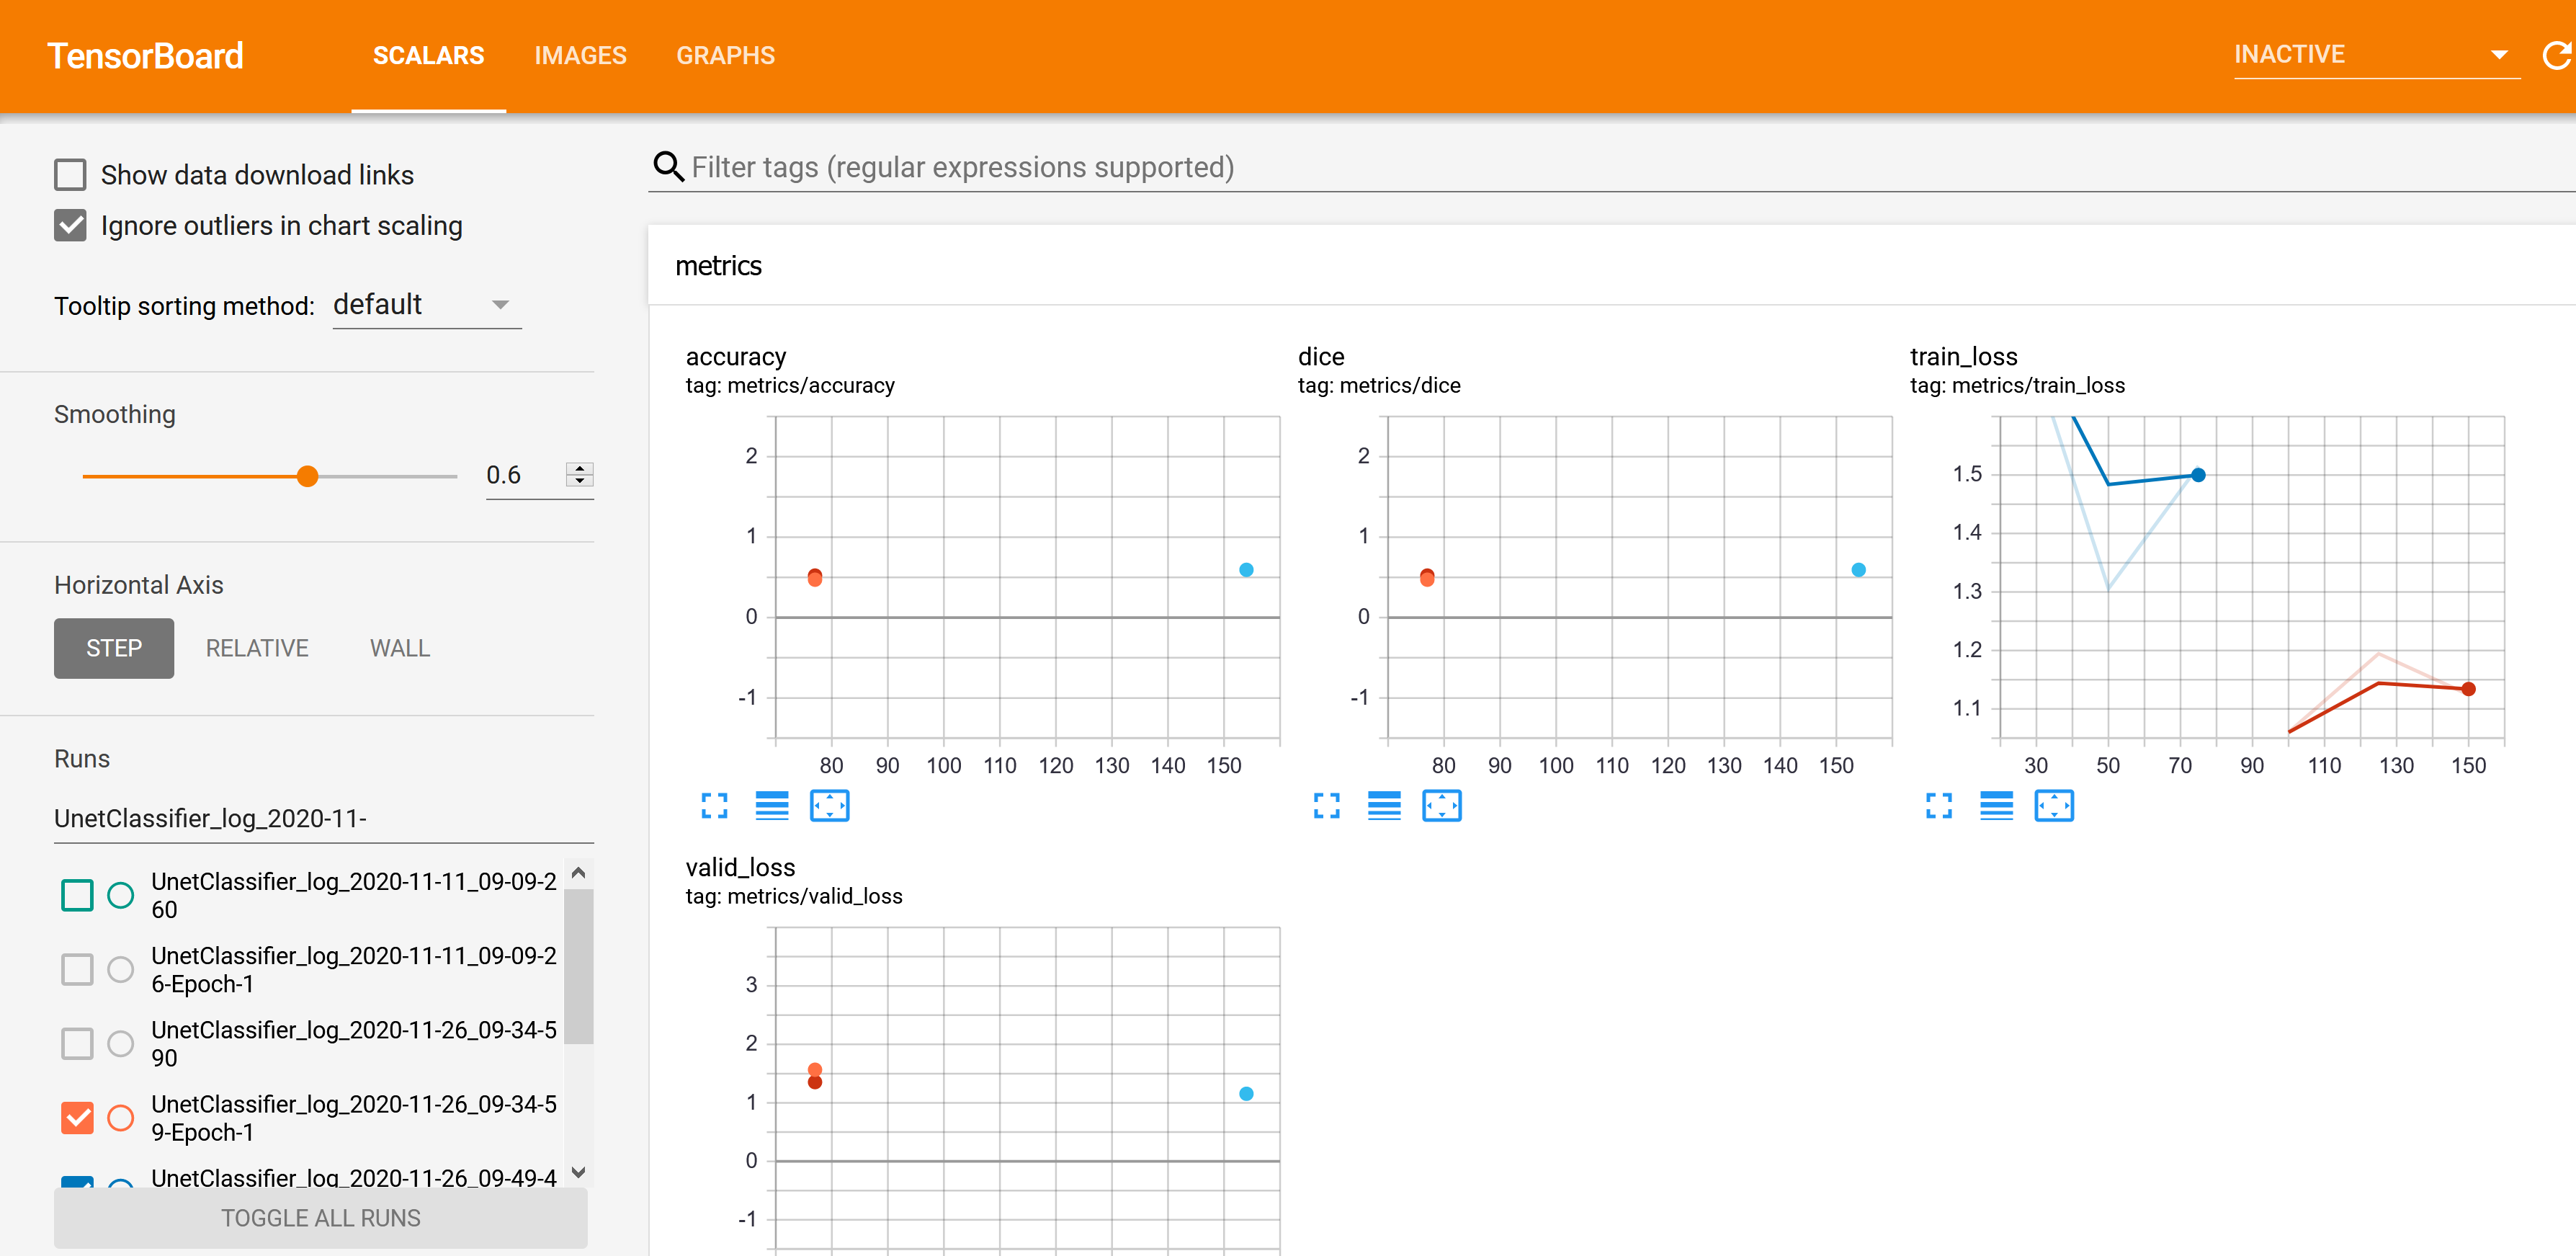This screenshot has width=2576, height=1256.
Task: Toggle y-axis log scale on accuracy chart
Action: [771, 805]
